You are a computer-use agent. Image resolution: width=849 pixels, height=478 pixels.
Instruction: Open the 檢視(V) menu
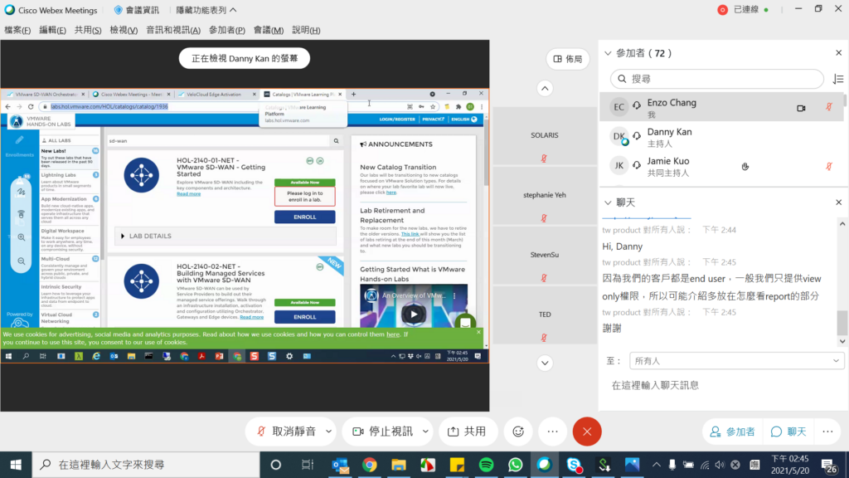(124, 31)
